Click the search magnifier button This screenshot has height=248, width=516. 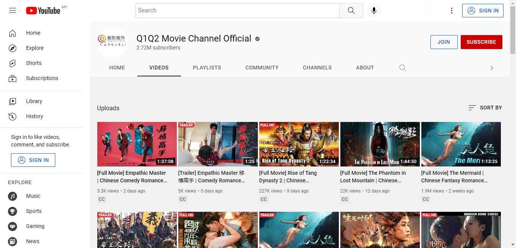click(x=351, y=11)
